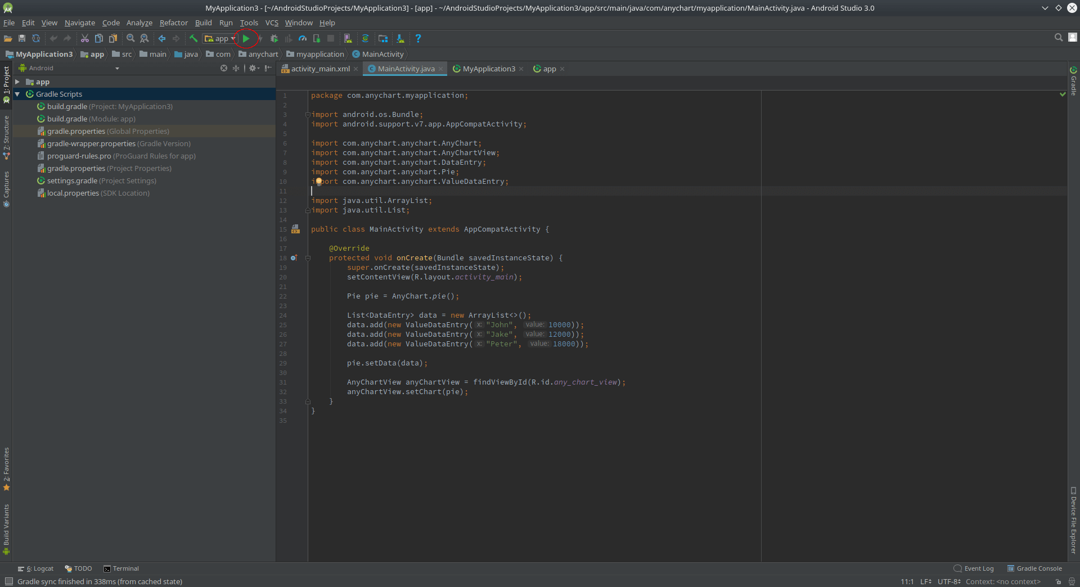Toggle the TODO tool window
Viewport: 1080px width, 587px height.
78,568
